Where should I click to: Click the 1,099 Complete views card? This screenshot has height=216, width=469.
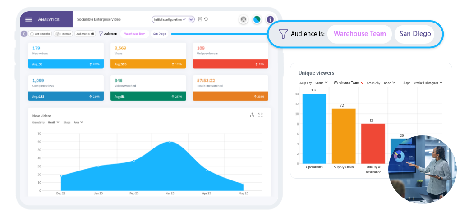click(x=66, y=88)
